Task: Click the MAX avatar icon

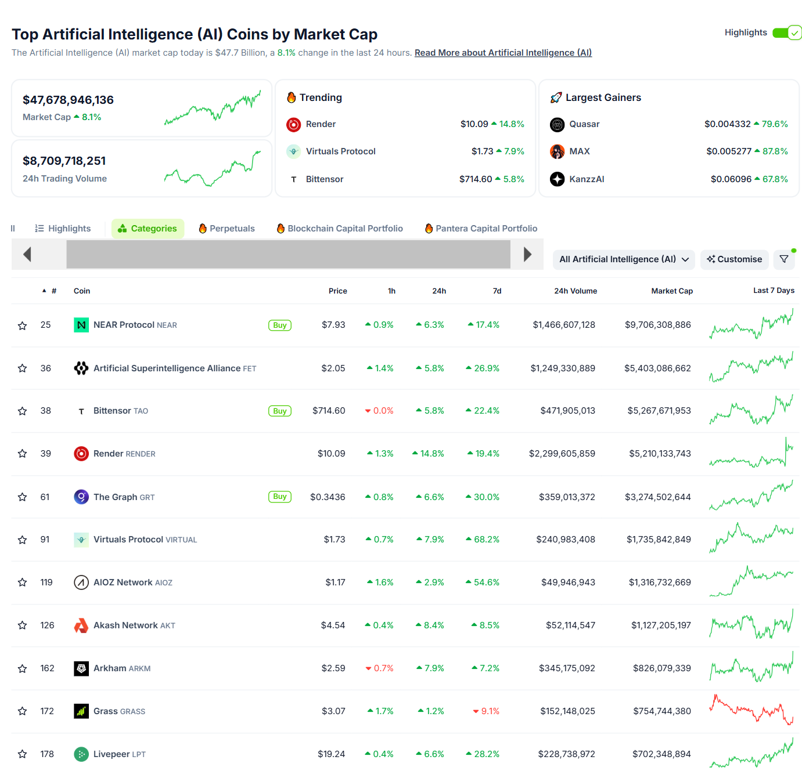Action: (x=558, y=151)
